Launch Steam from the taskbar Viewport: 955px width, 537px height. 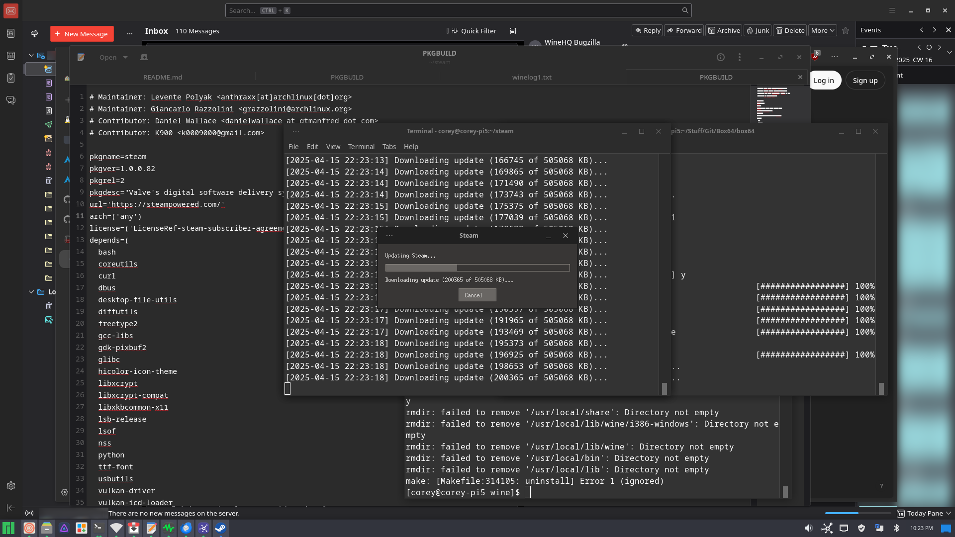click(x=220, y=528)
